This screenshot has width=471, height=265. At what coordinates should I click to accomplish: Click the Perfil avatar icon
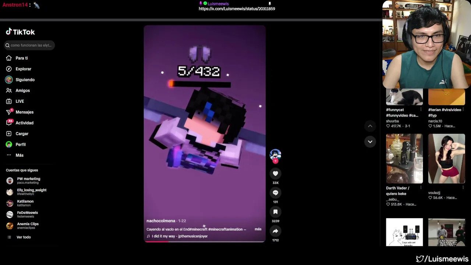tap(9, 144)
